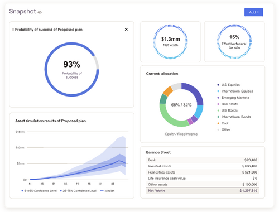Screen dimensions: 279x212
Task: Click the Invested assets row
Action: (203, 166)
